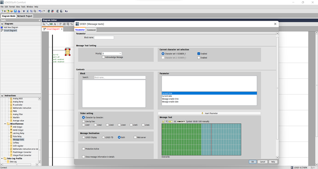Click the Block Search field

point(120,78)
